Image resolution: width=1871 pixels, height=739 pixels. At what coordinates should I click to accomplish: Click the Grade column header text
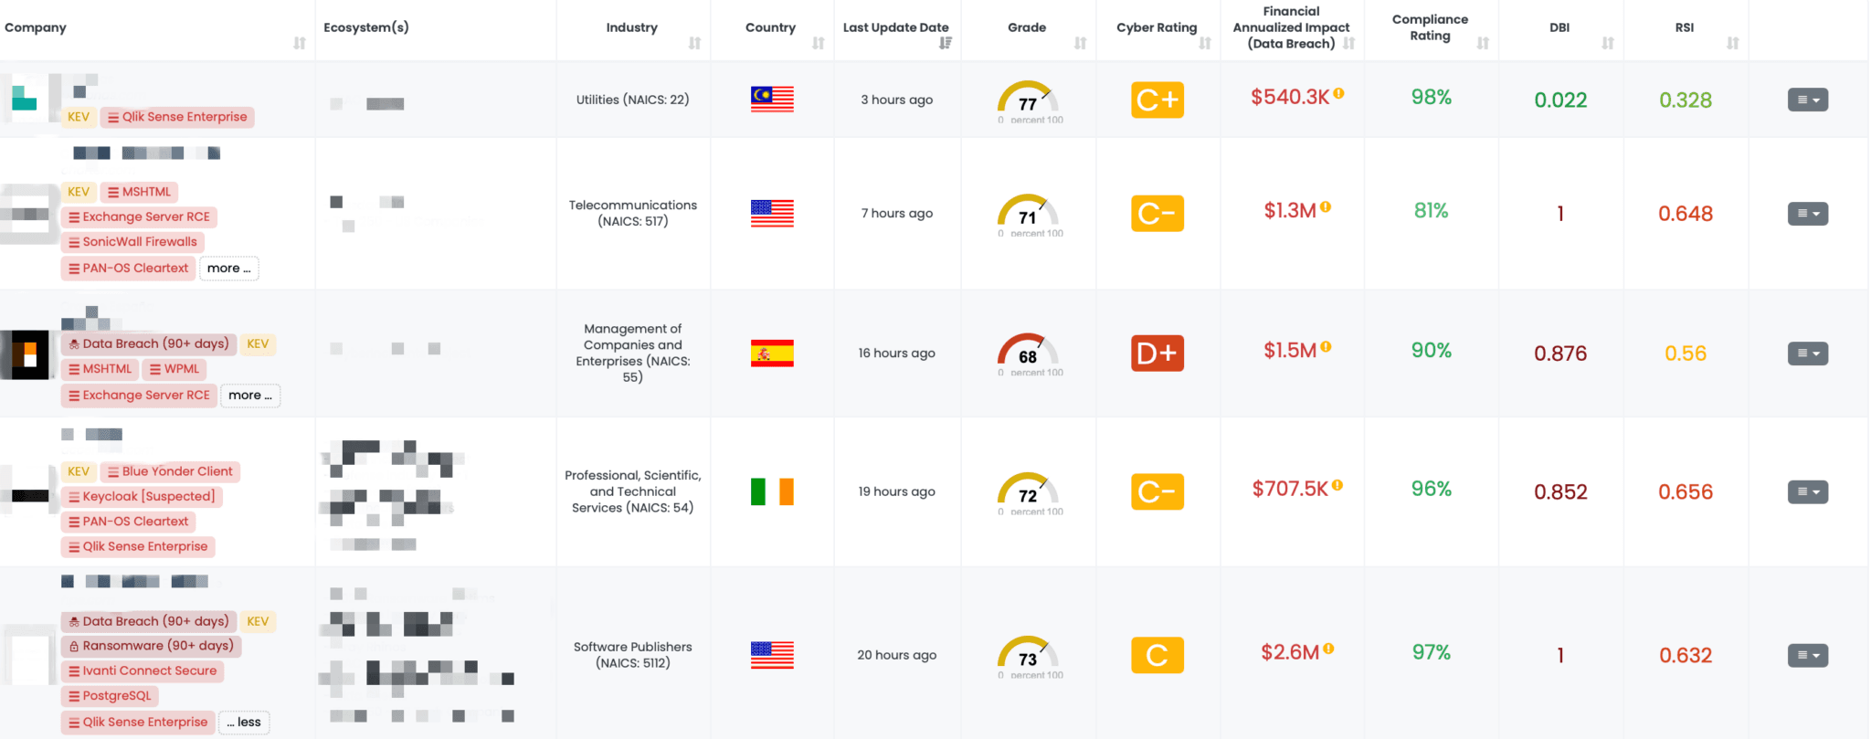(x=1027, y=27)
